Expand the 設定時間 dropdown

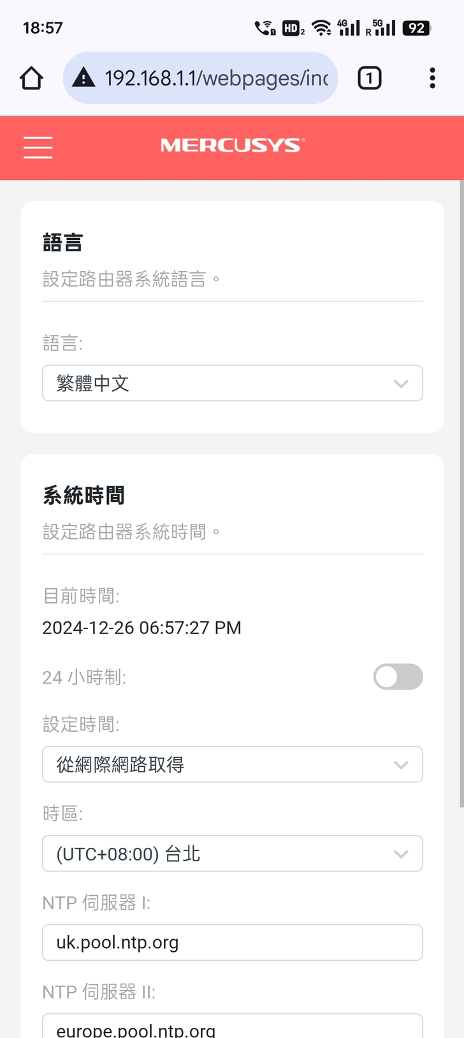point(232,764)
